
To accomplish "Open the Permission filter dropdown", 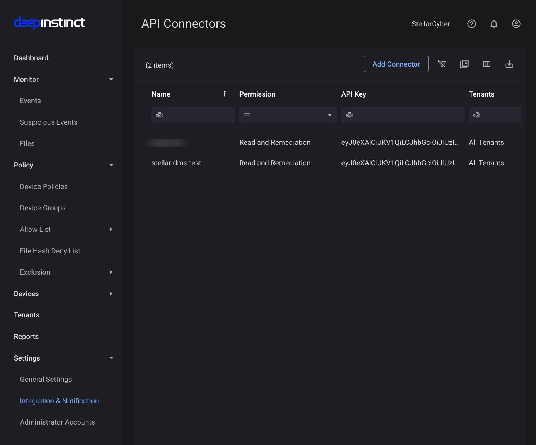I will [329, 115].
